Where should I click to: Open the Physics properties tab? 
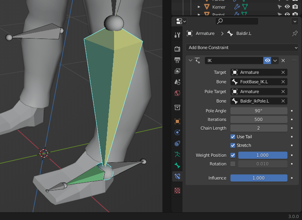tap(177, 132)
